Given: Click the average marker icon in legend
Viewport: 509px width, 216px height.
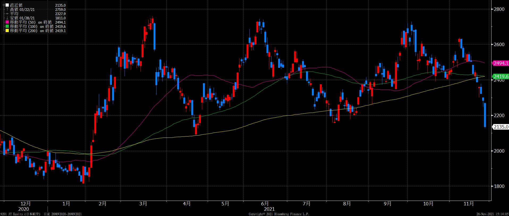Looking at the screenshot, I should (7, 14).
